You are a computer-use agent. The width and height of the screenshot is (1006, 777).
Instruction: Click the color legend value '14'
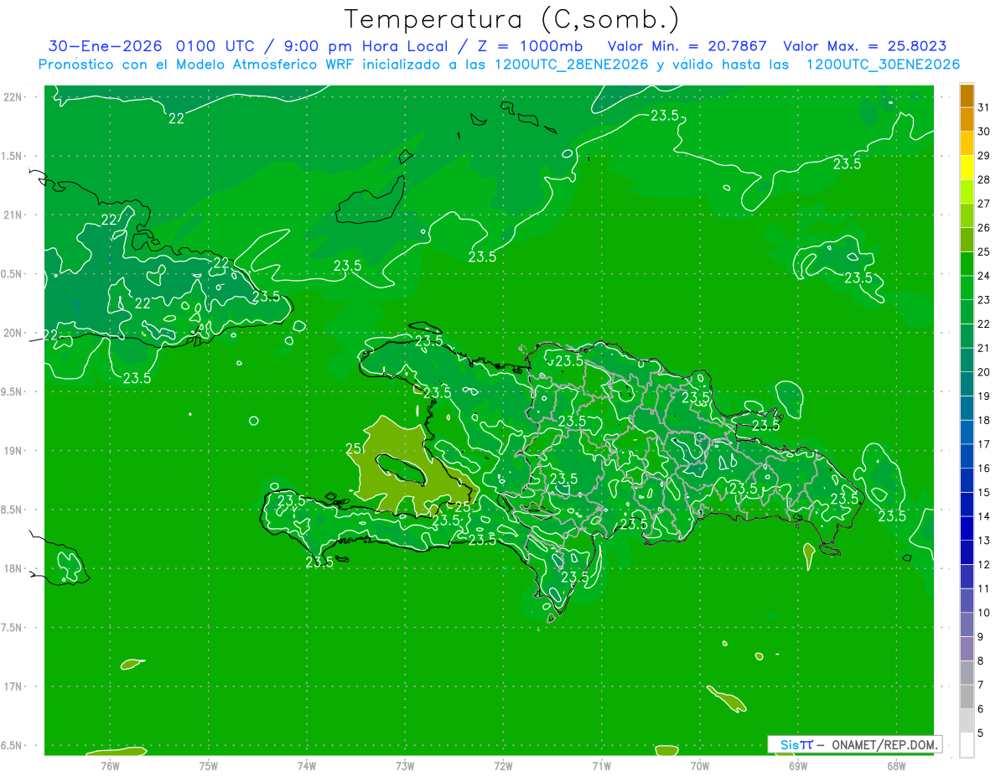click(x=983, y=516)
